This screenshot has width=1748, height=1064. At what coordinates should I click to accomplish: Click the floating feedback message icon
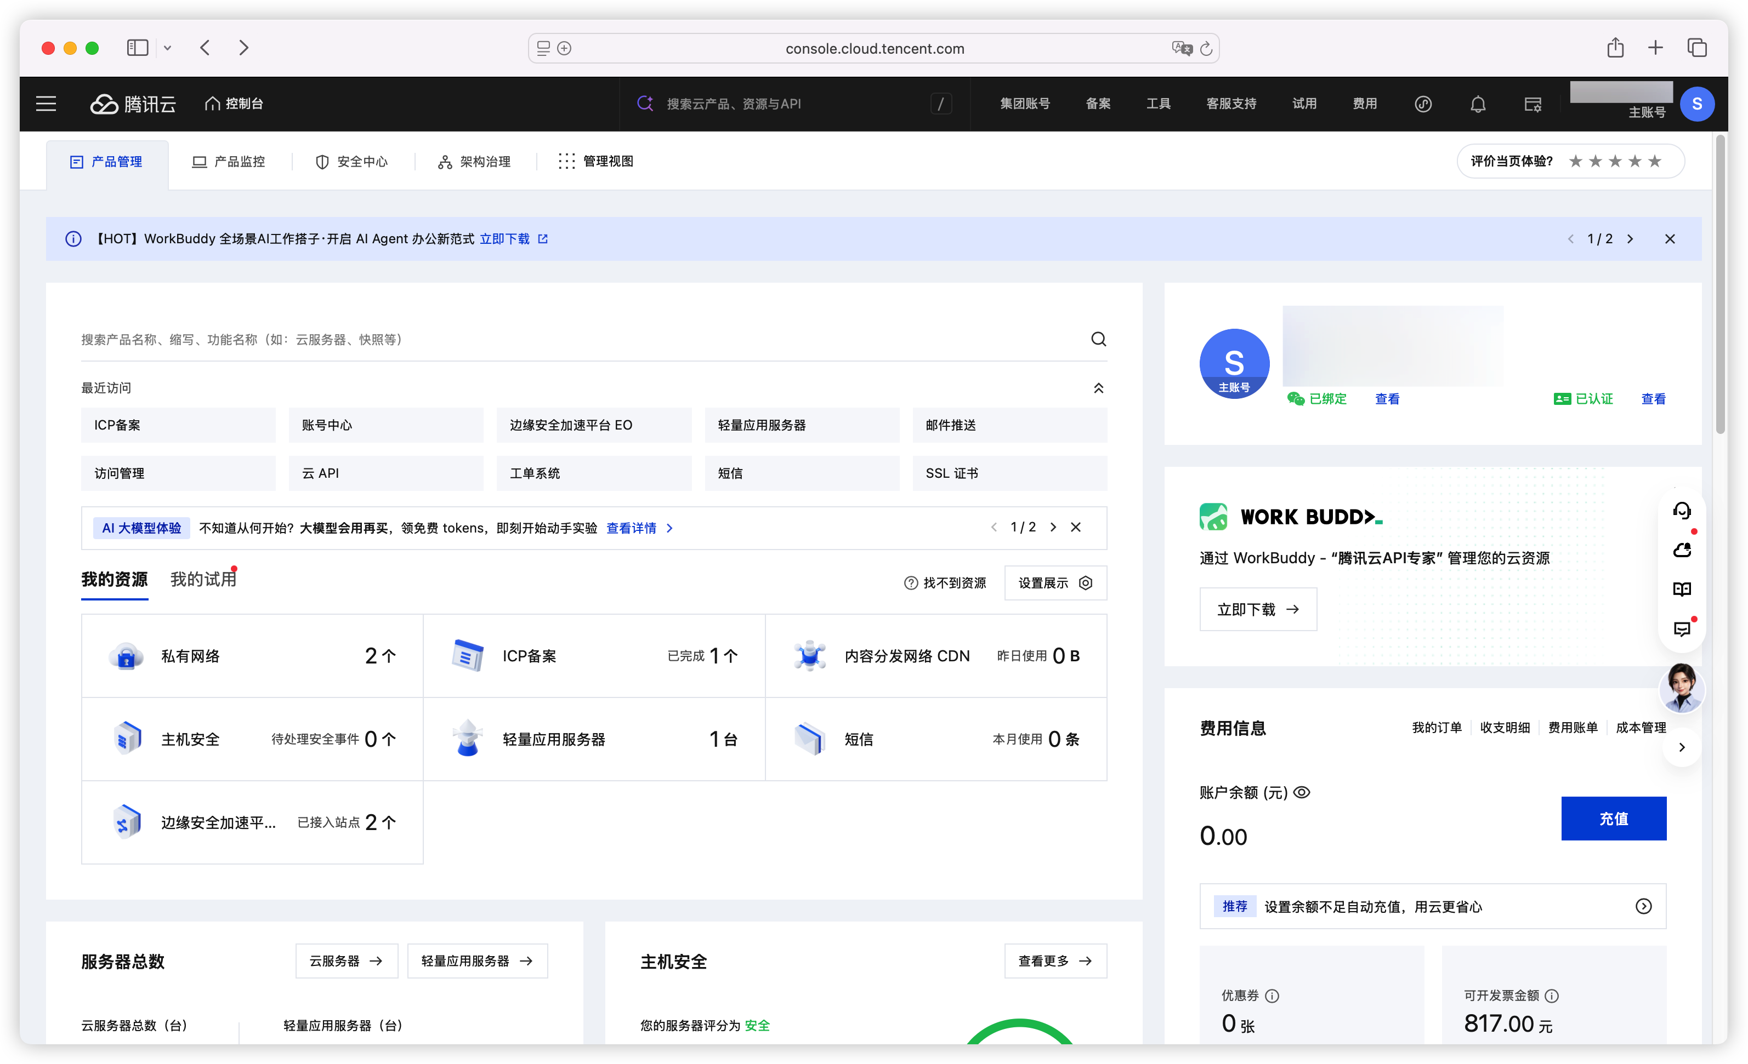1681,628
